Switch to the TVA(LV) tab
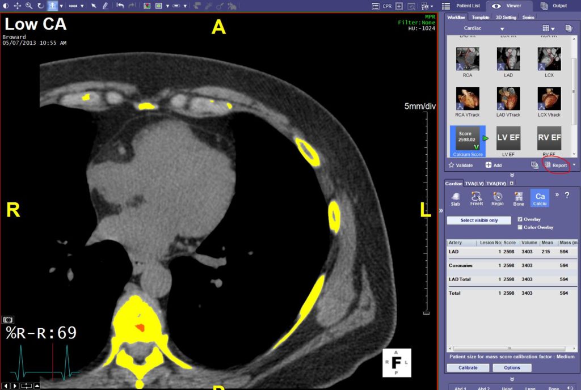The width and height of the screenshot is (581, 390). (x=474, y=183)
